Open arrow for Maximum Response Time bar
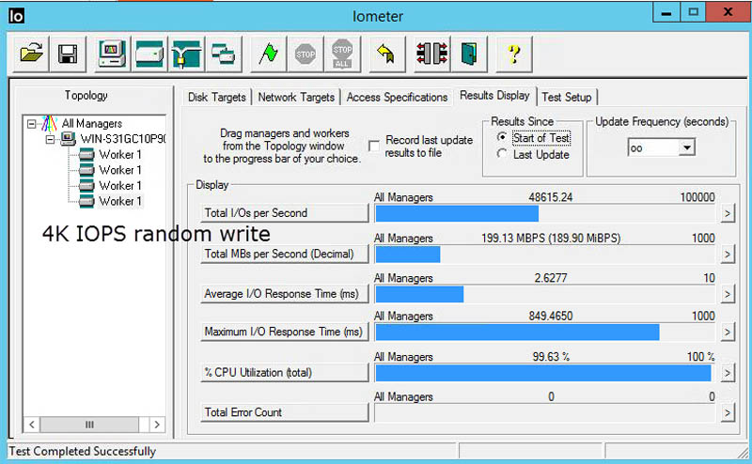The image size is (752, 464). click(728, 332)
